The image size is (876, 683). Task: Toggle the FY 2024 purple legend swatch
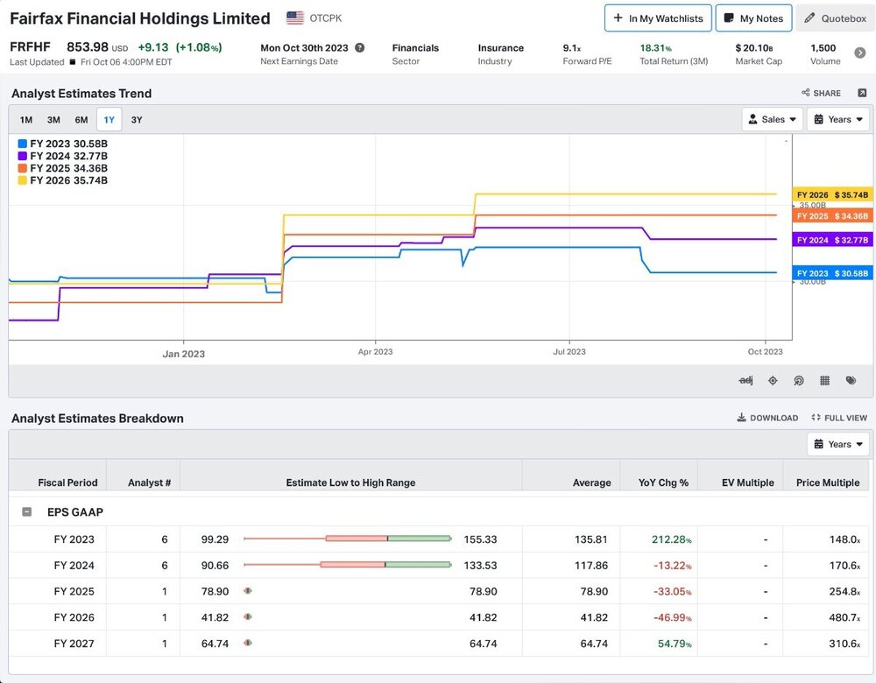tap(23, 156)
